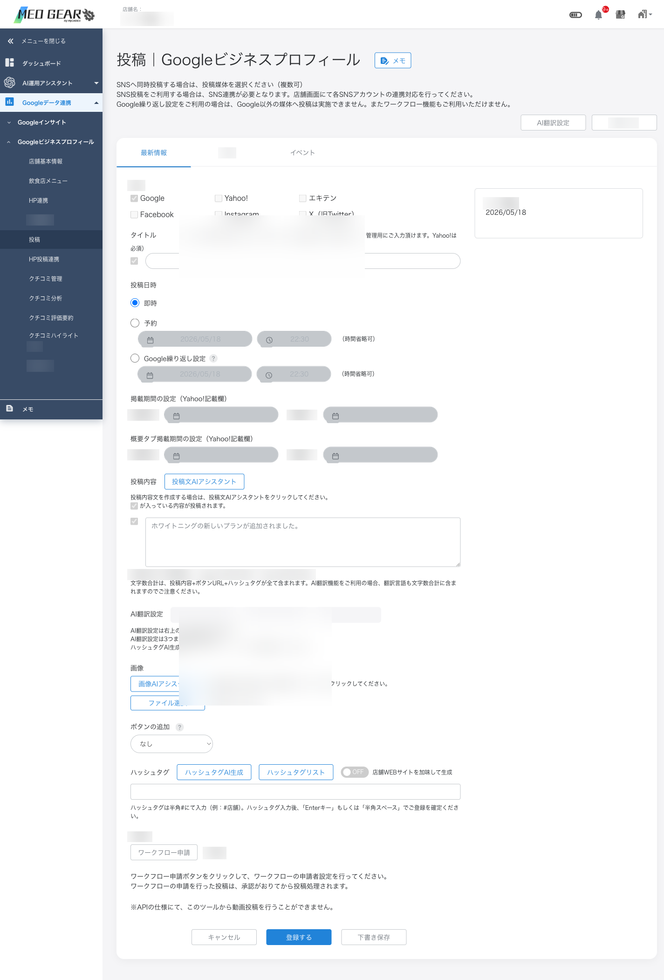Image resolution: width=664 pixels, height=980 pixels.
Task: Open HP連携 in sidebar
Action: tap(38, 200)
